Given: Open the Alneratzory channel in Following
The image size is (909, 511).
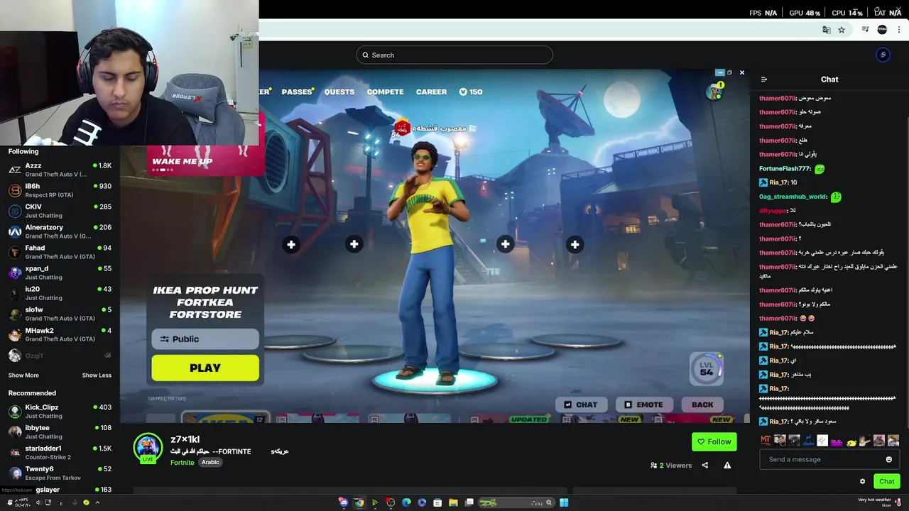Looking at the screenshot, I should pos(60,231).
